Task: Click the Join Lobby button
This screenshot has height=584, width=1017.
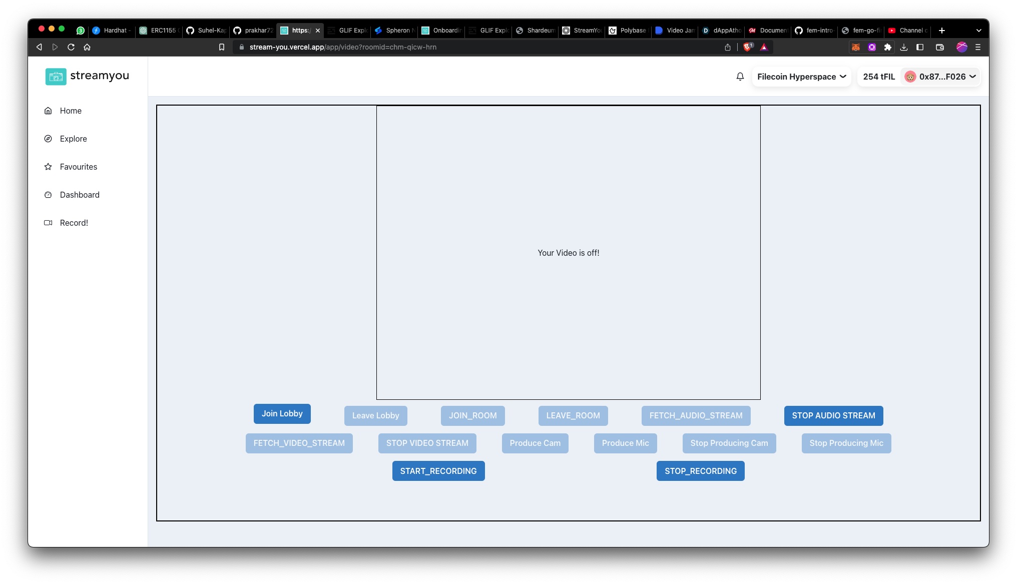Action: tap(282, 413)
